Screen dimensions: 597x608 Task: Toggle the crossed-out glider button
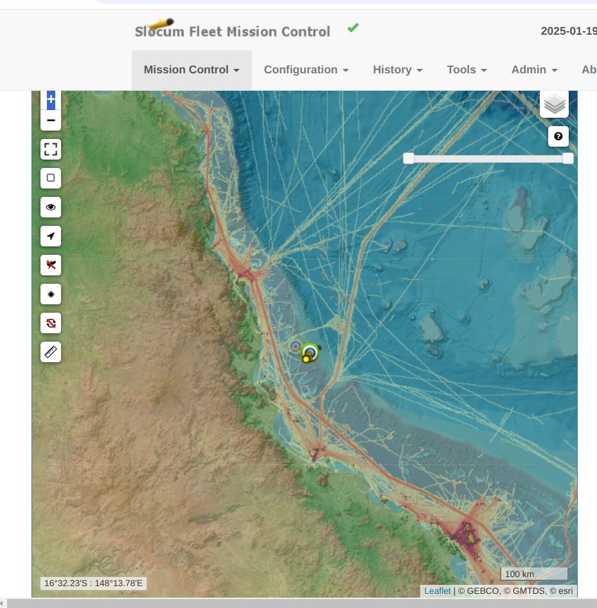(x=51, y=265)
